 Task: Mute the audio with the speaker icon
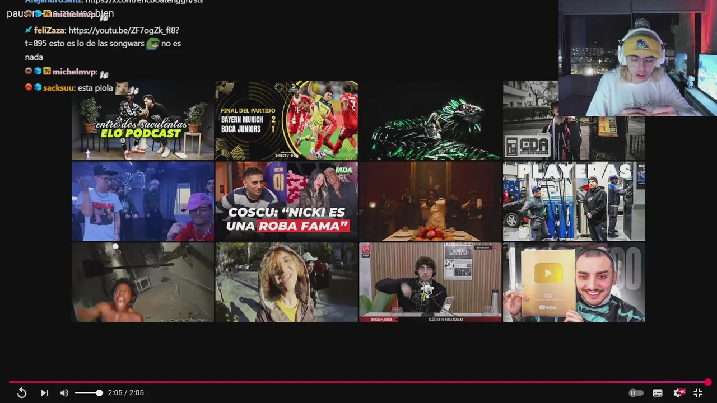(x=64, y=393)
